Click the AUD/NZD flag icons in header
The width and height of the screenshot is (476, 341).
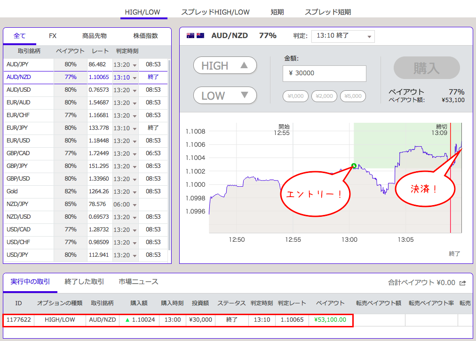[195, 36]
